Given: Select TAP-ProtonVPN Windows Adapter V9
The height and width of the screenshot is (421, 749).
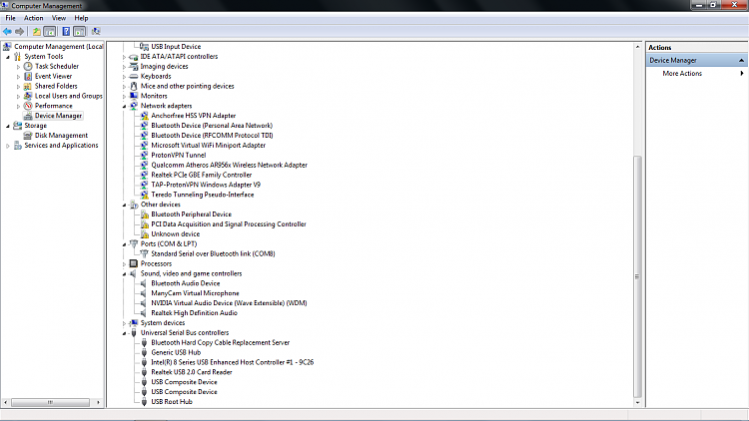Looking at the screenshot, I should pyautogui.click(x=206, y=185).
